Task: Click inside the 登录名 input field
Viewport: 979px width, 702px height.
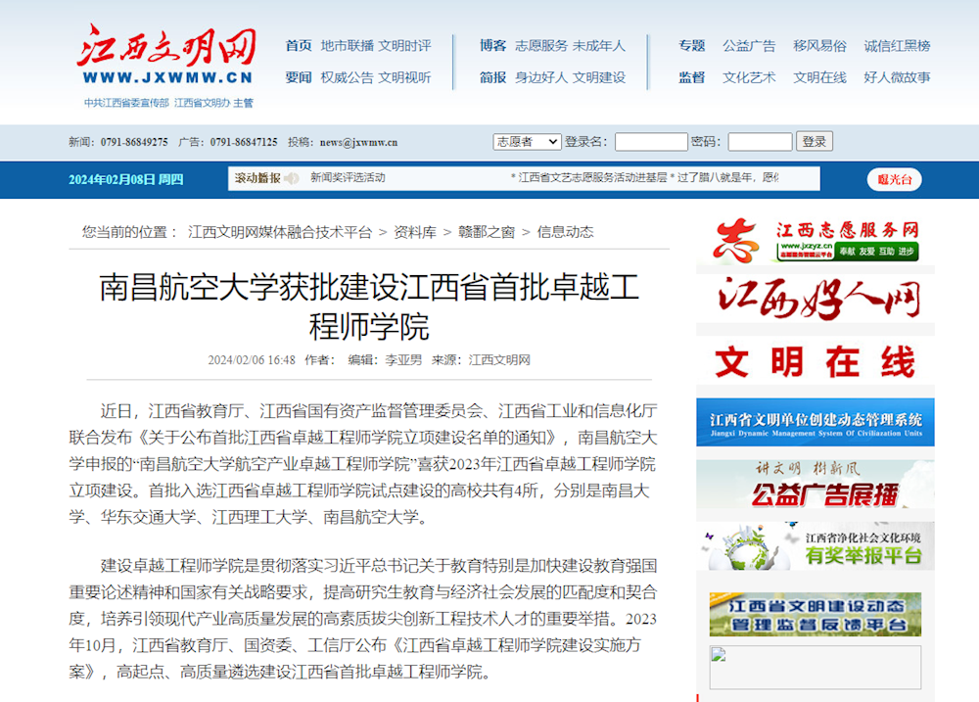Action: 651,141
